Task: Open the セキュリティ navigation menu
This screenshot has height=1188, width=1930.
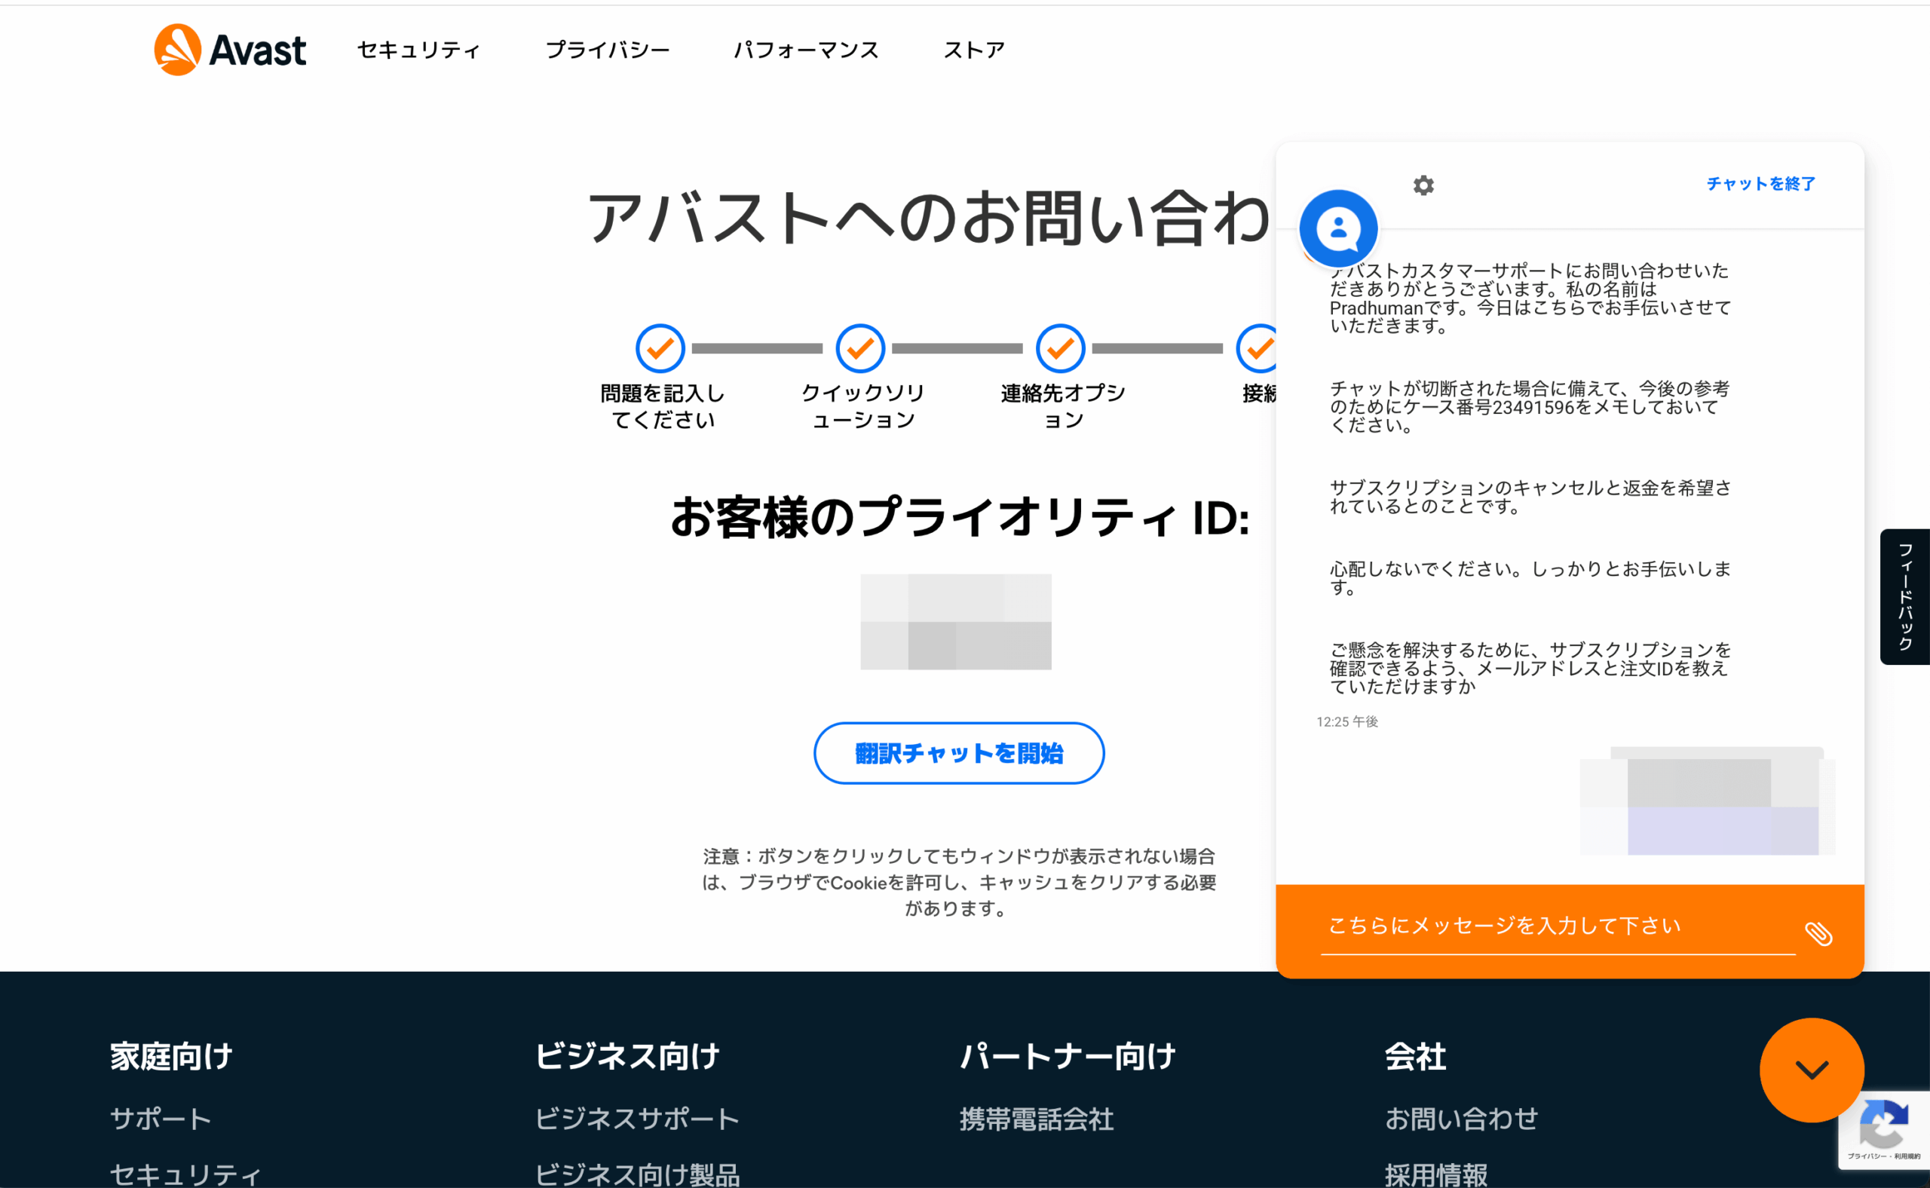Action: pos(418,51)
